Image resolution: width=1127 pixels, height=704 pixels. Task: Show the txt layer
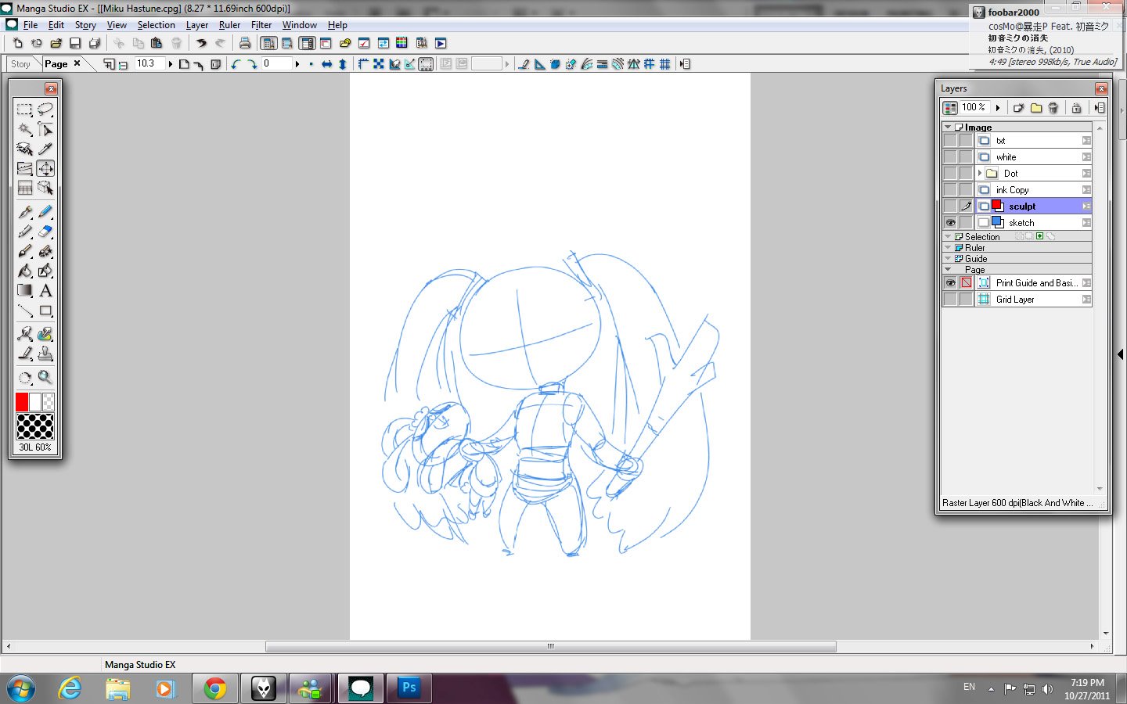pos(950,141)
